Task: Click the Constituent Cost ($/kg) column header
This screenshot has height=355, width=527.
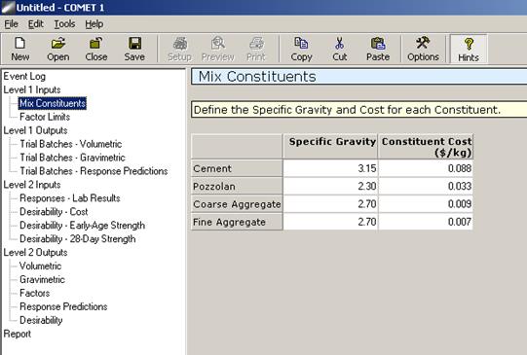Action: (x=426, y=146)
